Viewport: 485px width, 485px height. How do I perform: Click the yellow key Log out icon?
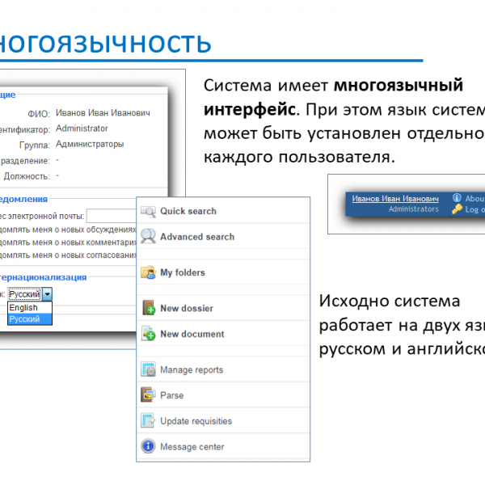pyautogui.click(x=458, y=209)
